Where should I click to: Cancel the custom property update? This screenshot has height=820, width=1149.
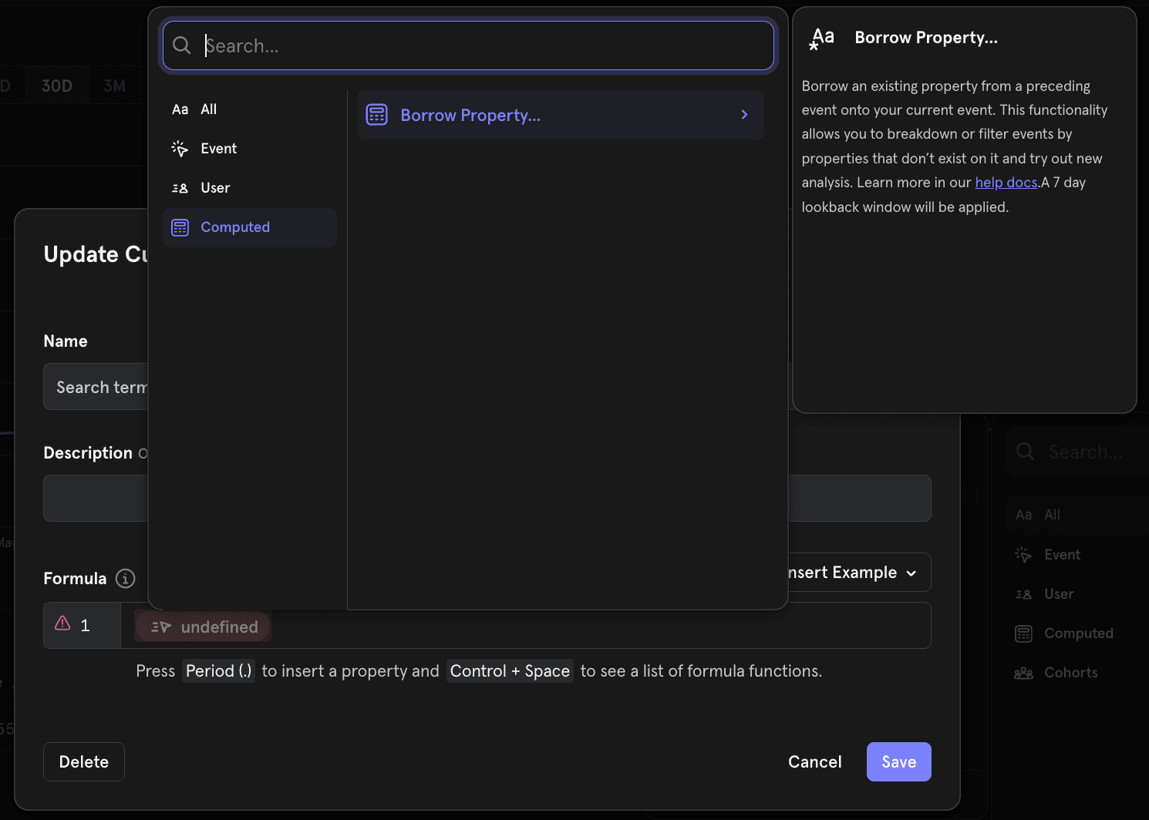[814, 762]
